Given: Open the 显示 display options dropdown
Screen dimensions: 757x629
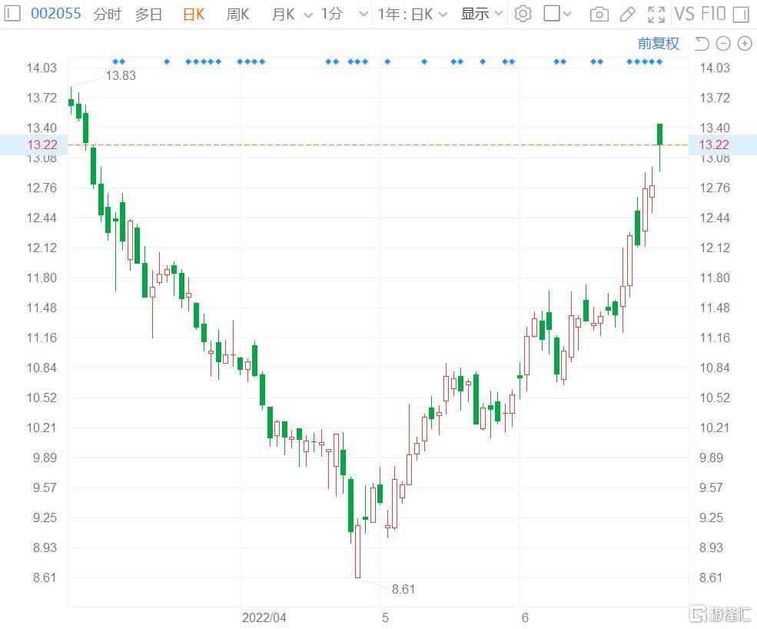Looking at the screenshot, I should pos(482,14).
